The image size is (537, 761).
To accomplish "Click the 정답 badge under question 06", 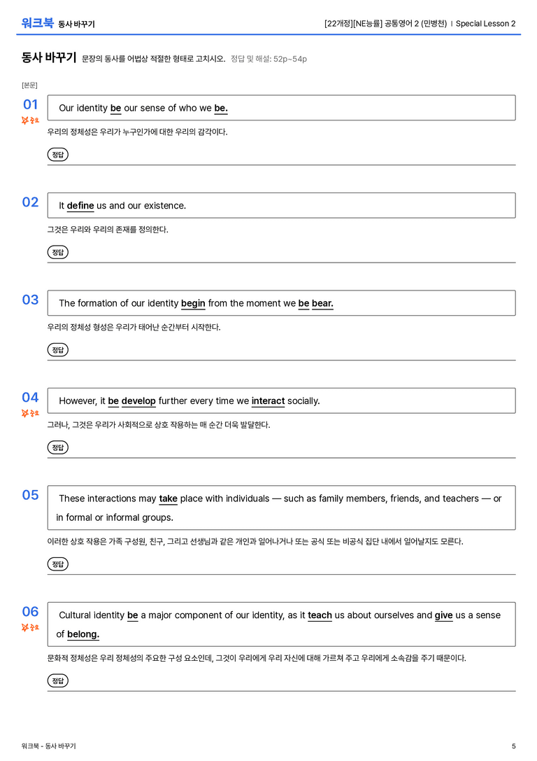I will pos(57,680).
